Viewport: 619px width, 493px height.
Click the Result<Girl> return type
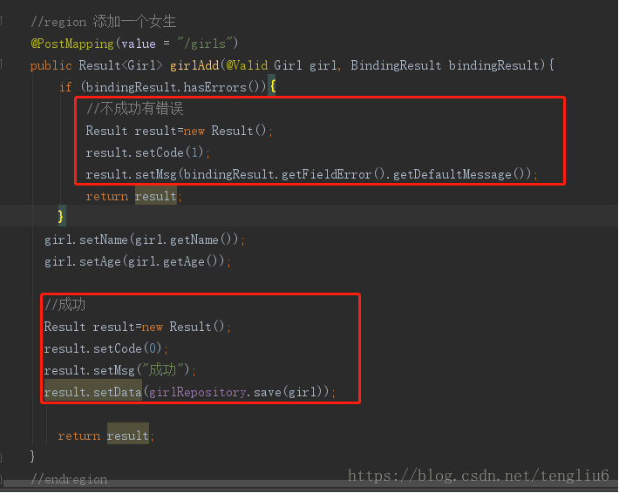pyautogui.click(x=120, y=65)
